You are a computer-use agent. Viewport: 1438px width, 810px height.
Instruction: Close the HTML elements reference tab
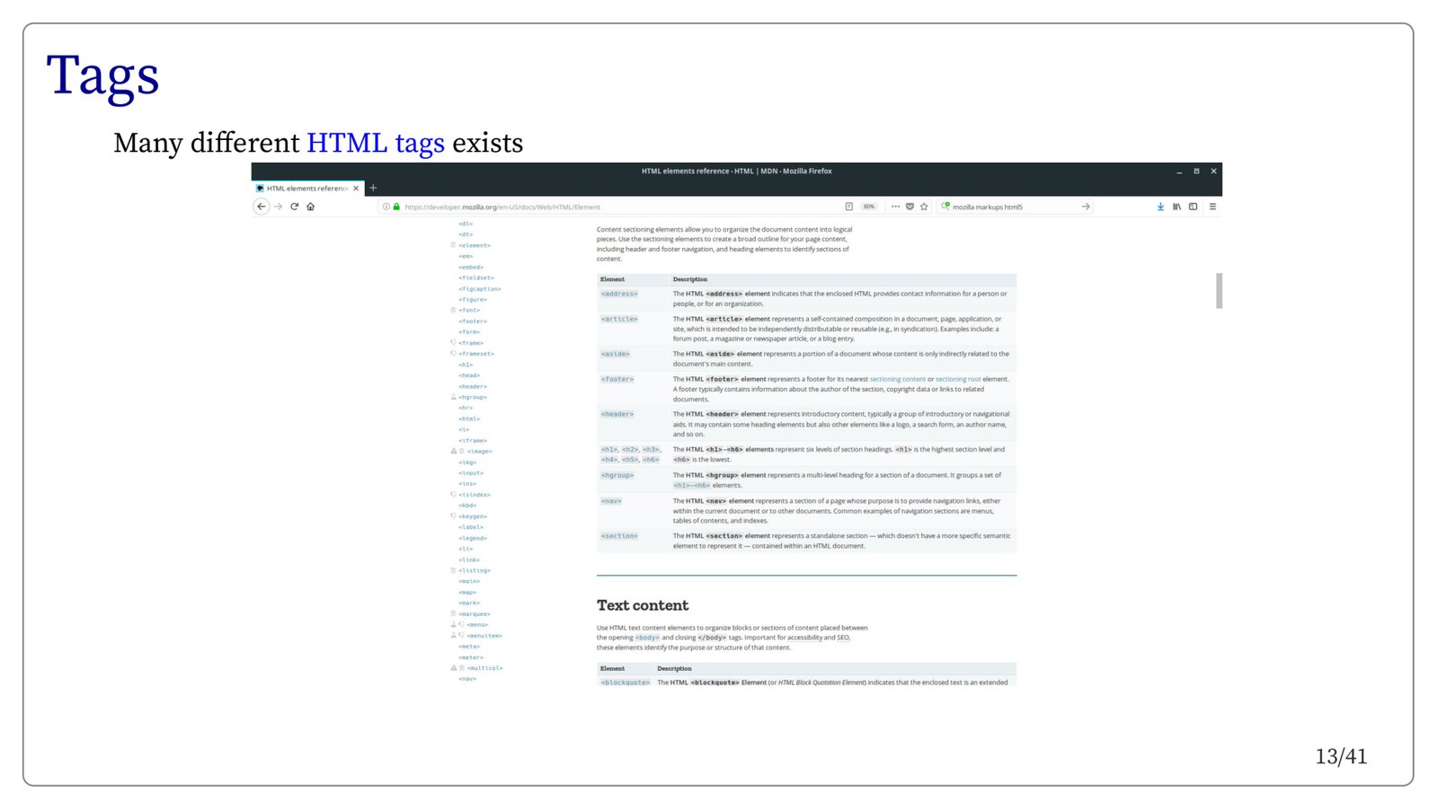(x=356, y=189)
